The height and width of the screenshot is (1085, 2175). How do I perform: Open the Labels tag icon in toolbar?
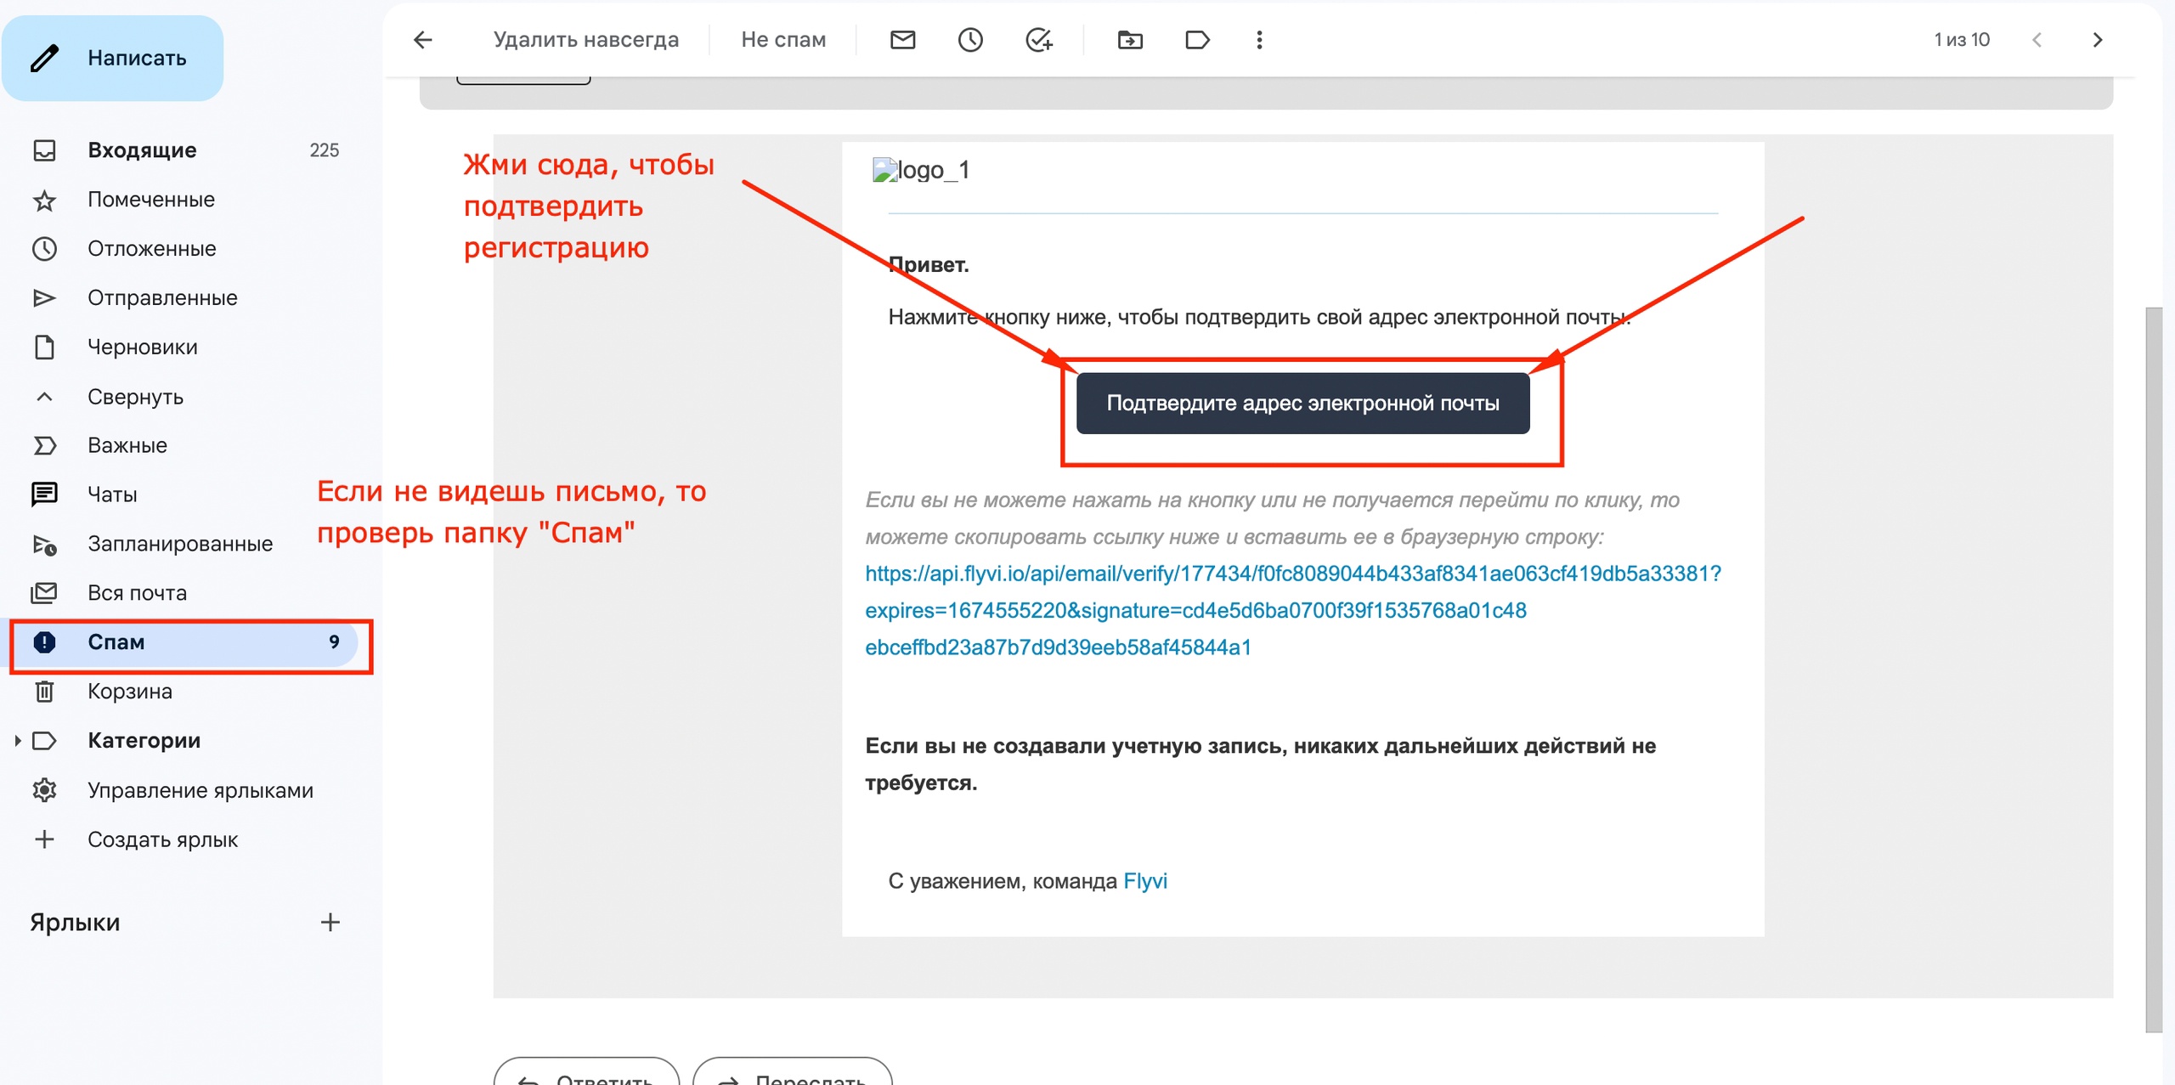click(x=1197, y=40)
